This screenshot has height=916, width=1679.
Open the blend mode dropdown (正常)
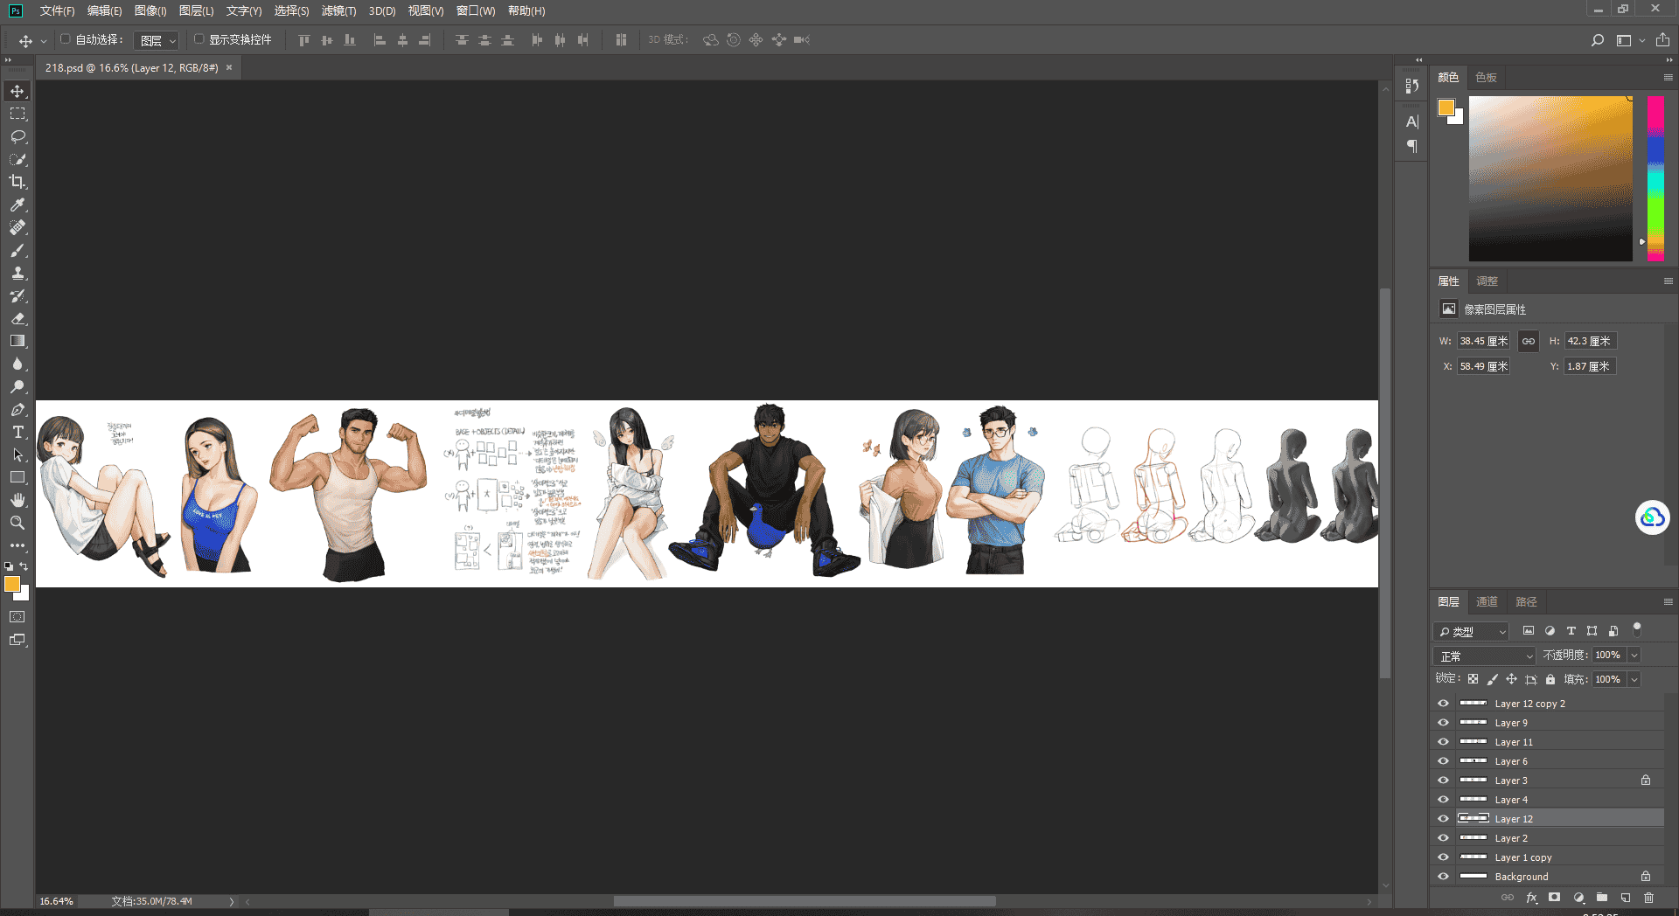click(1484, 656)
